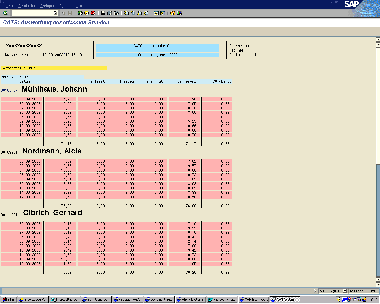Go to first page icon
The image size is (380, 304).
pos(126,13)
